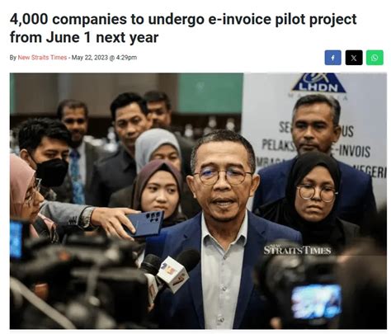Share the article via WhatsApp
The width and height of the screenshot is (391, 334).
pyautogui.click(x=375, y=58)
